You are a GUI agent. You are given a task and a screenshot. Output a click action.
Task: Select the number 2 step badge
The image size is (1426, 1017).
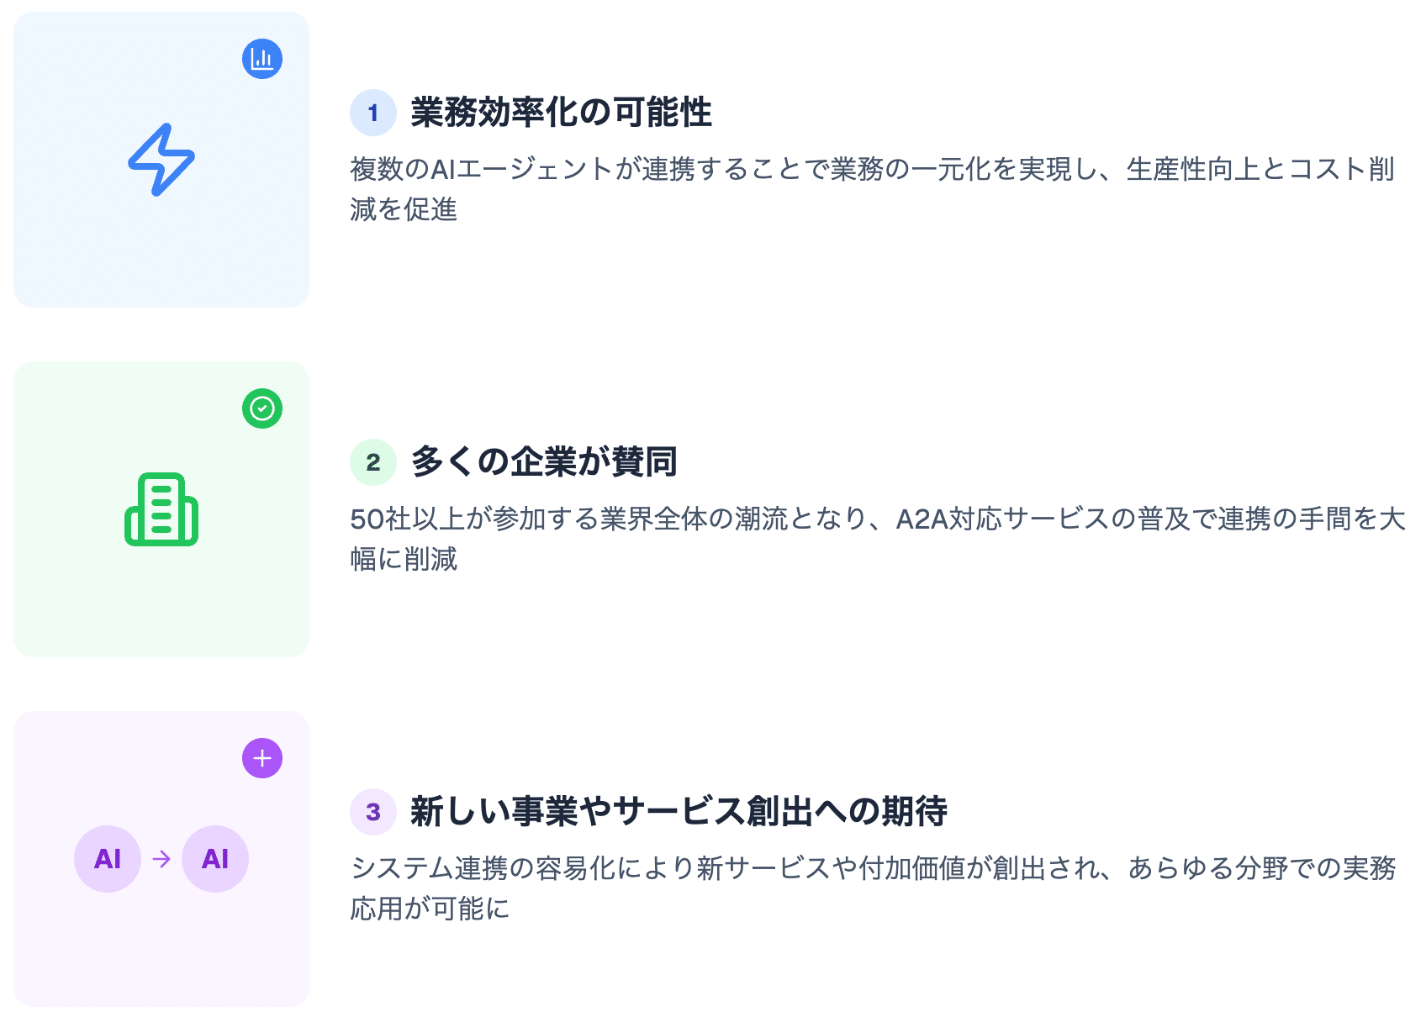pos(373,462)
